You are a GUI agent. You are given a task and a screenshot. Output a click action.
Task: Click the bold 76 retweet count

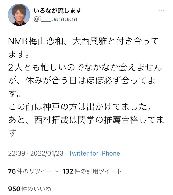(x=12, y=171)
